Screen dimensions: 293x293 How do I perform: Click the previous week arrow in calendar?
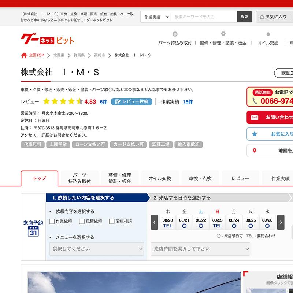(155, 222)
